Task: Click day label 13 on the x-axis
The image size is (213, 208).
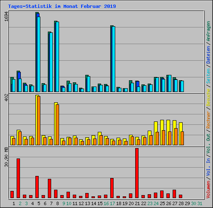Action: [x=87, y=203]
